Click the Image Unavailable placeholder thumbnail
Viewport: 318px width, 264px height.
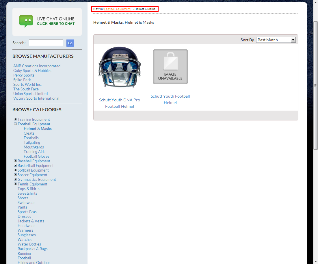(x=170, y=67)
